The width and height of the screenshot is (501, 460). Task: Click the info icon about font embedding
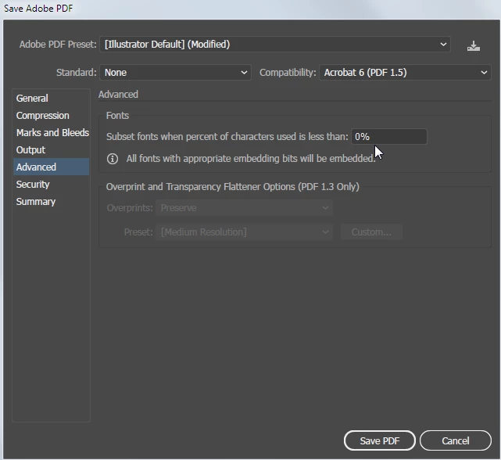point(112,159)
